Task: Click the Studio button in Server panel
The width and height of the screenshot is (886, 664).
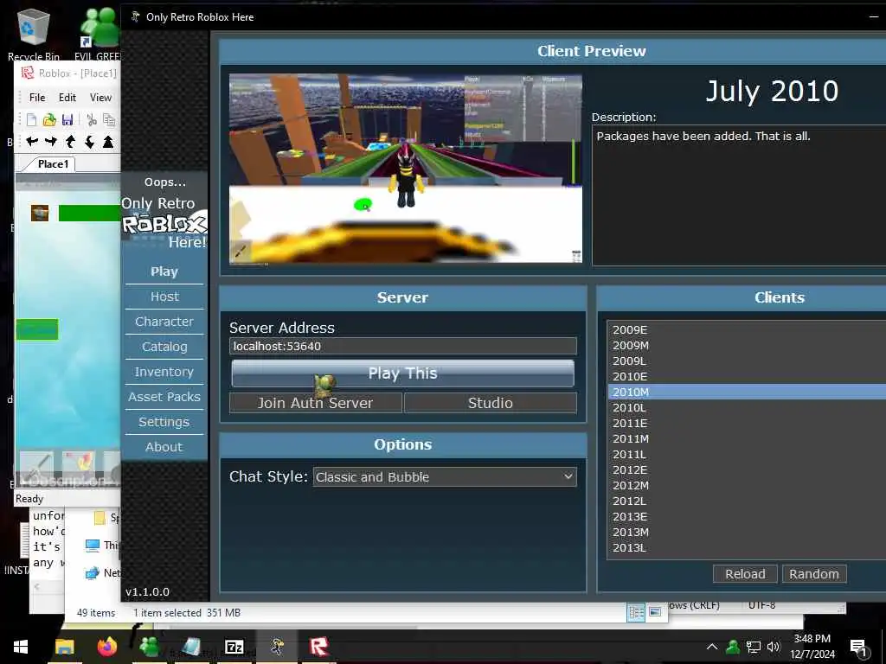Action: [x=491, y=403]
